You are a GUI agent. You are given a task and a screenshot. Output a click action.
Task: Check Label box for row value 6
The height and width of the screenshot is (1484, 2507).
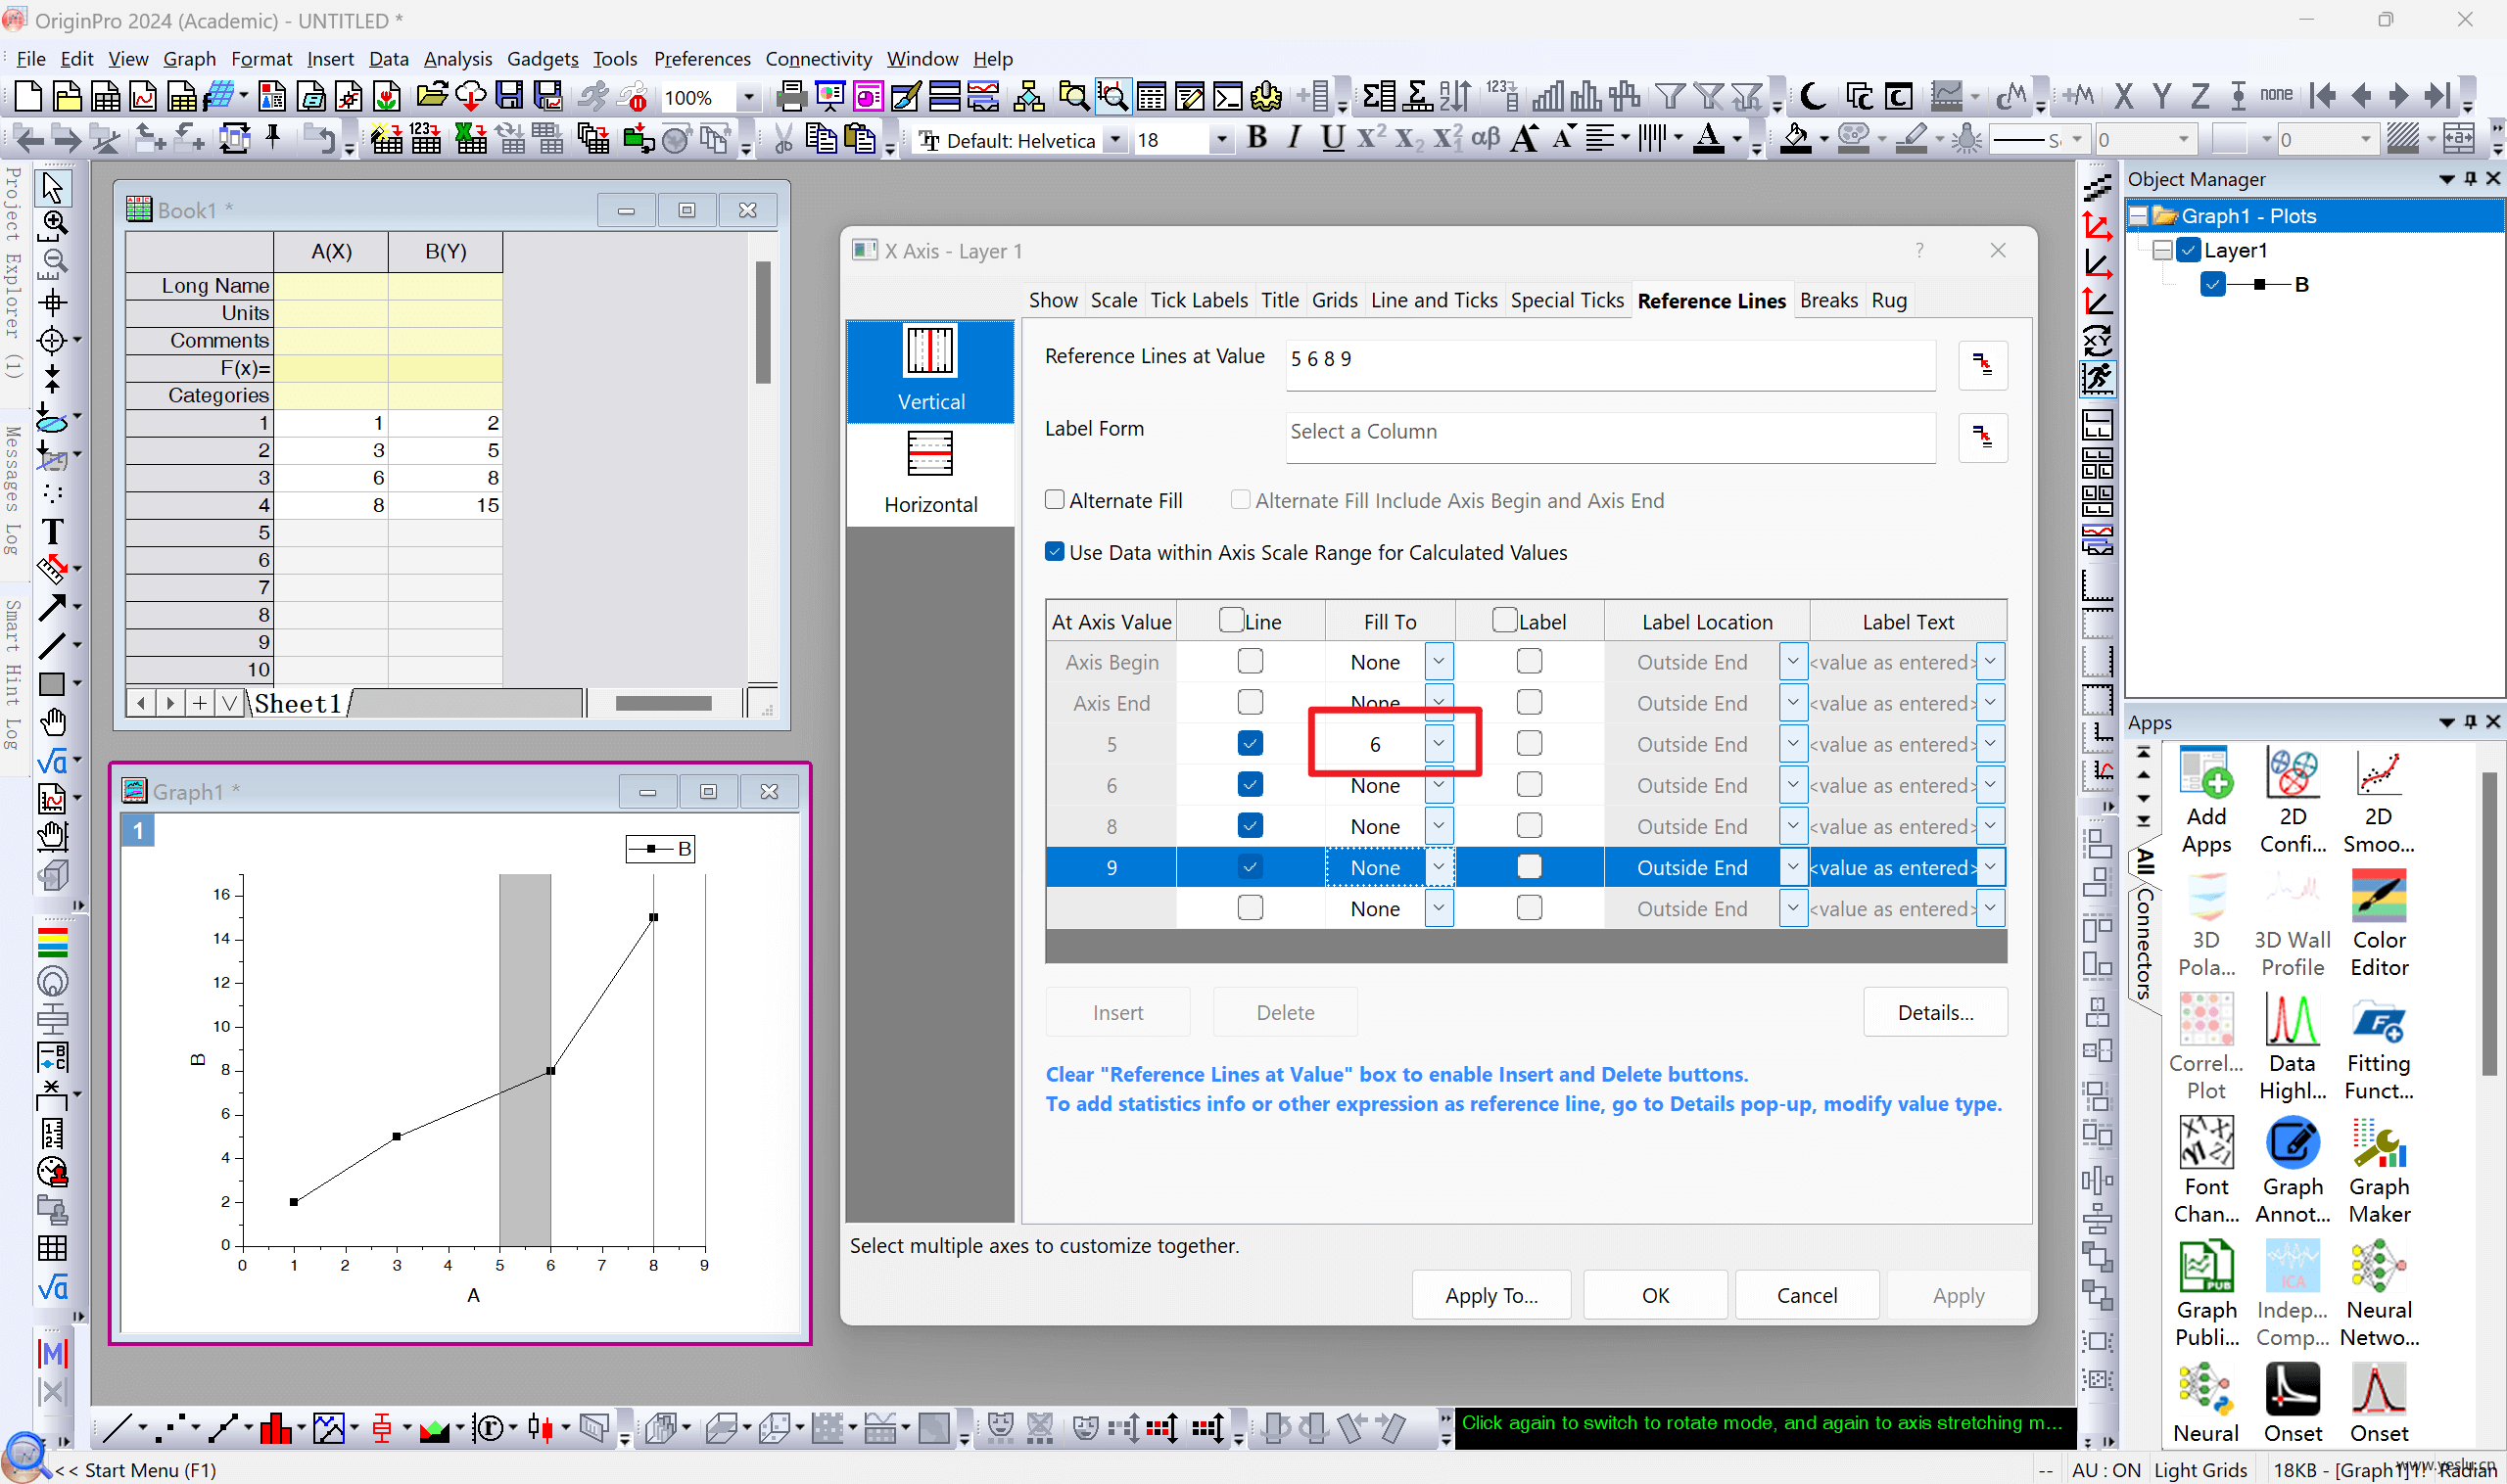[x=1529, y=784]
